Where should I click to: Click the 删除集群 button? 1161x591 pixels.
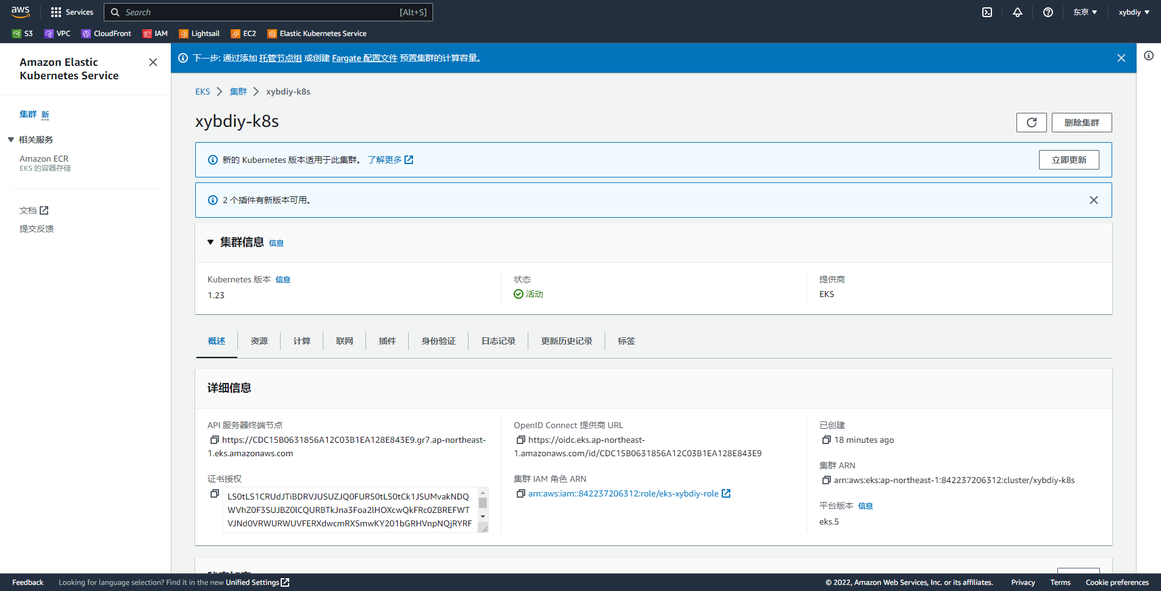[x=1082, y=123]
